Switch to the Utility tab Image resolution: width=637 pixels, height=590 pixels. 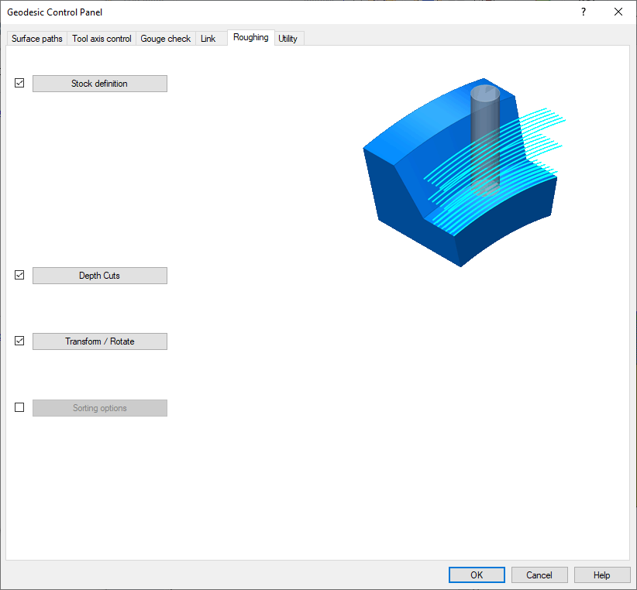coord(288,39)
